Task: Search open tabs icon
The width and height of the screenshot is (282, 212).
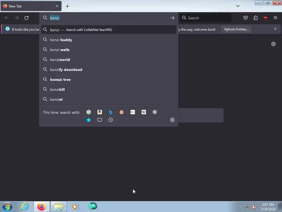Action: [x=100, y=120]
